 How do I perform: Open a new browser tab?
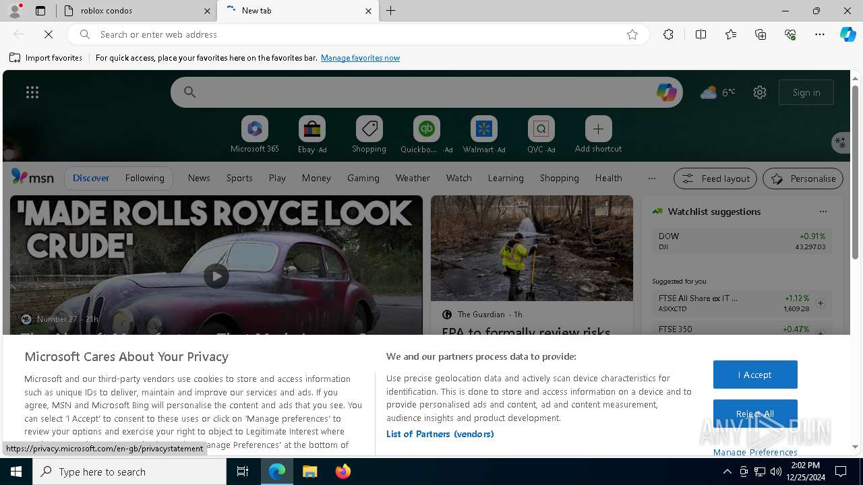coord(391,11)
